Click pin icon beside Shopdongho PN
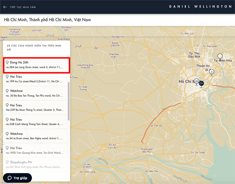The height and width of the screenshot is (184, 235). coord(7,162)
